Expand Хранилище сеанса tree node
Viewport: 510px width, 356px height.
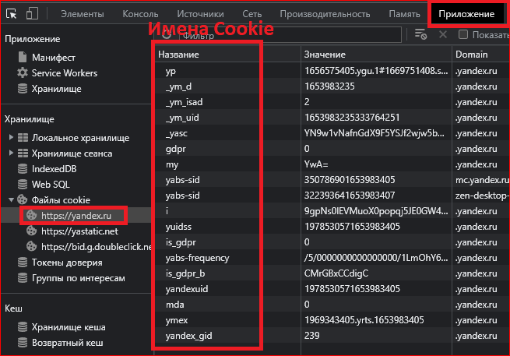point(11,153)
